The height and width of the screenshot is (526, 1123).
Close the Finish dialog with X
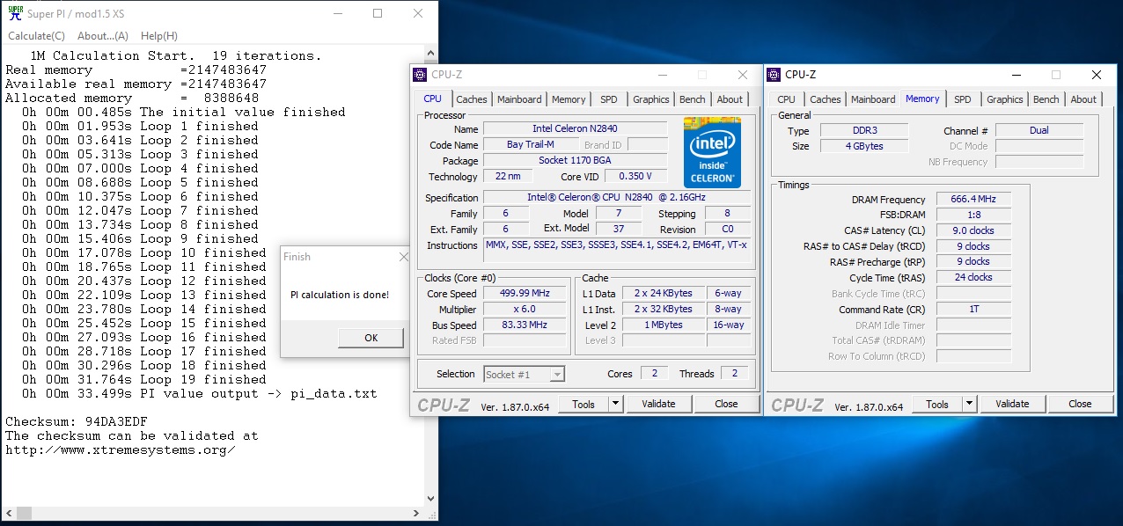404,257
